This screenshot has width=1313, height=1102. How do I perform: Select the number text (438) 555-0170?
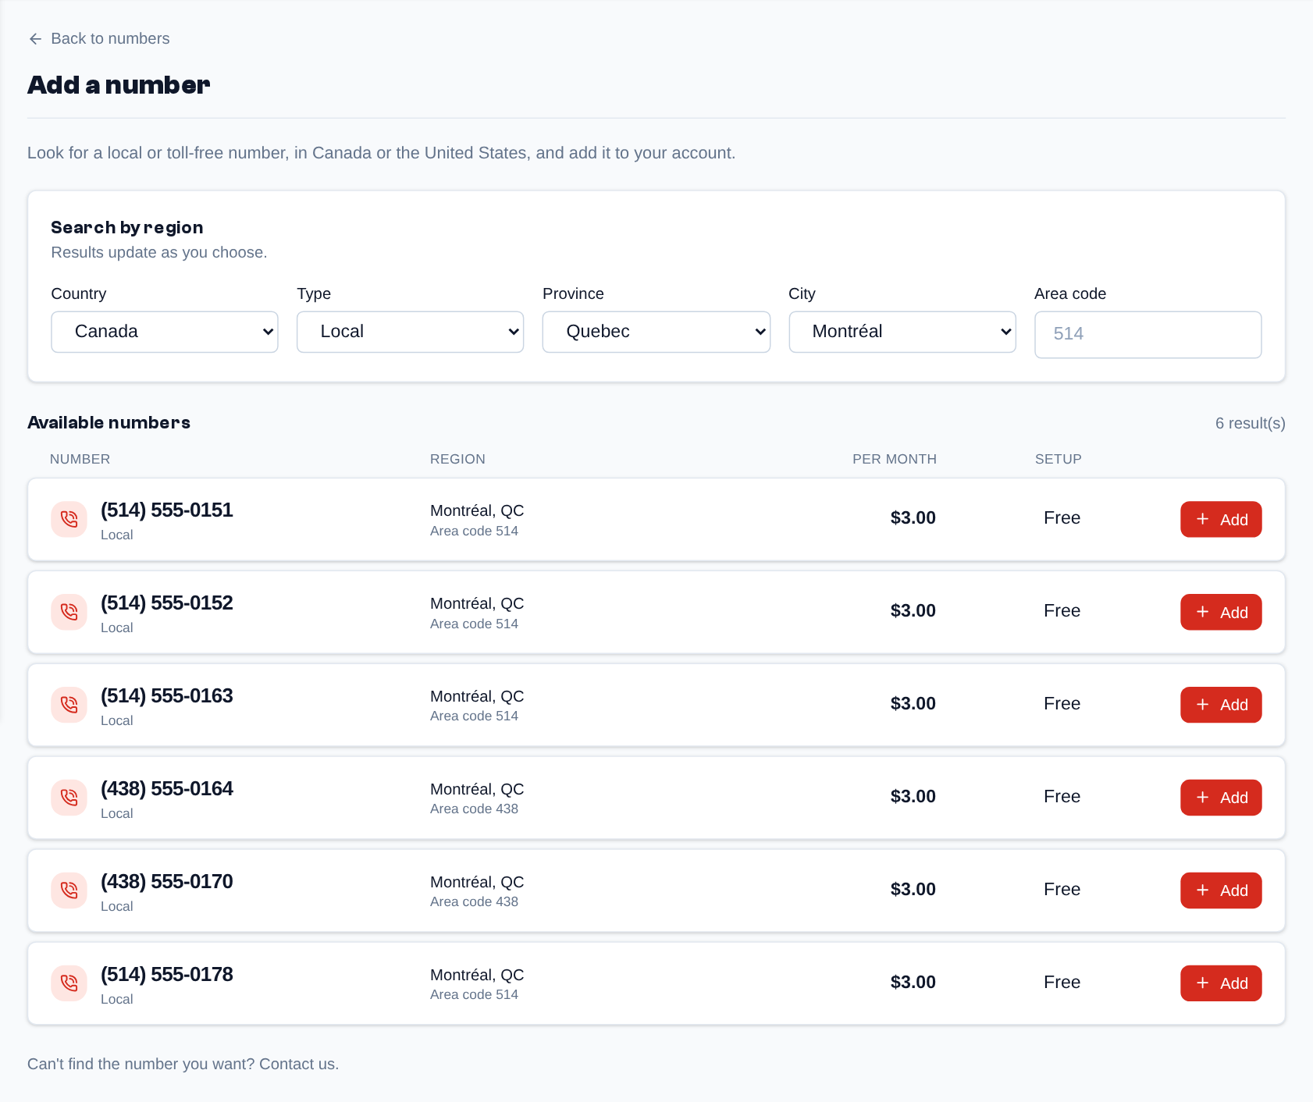[x=167, y=882]
